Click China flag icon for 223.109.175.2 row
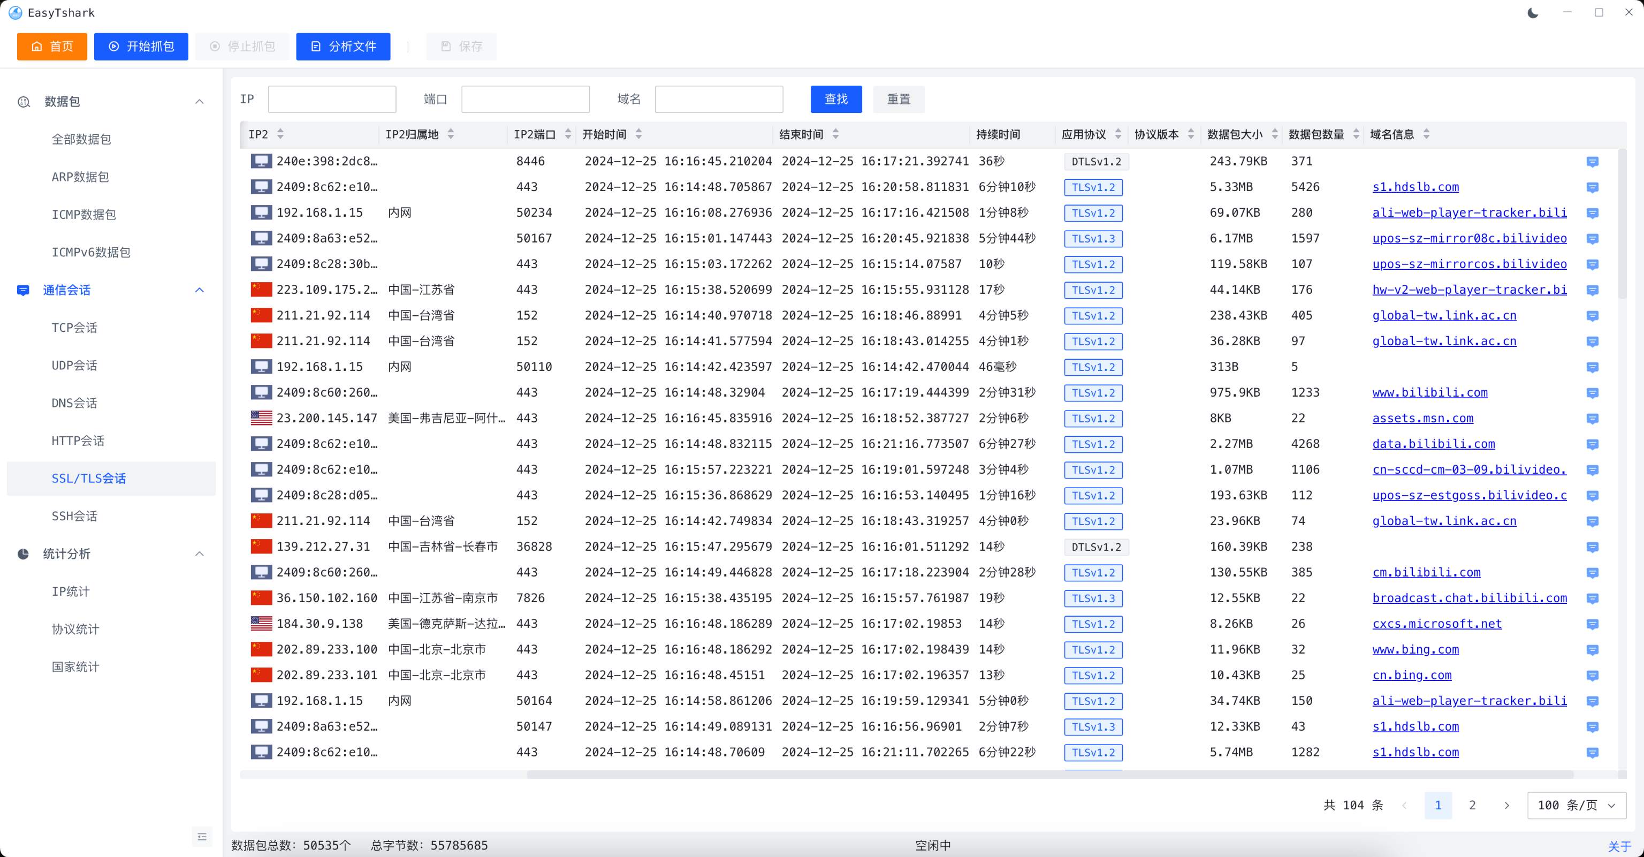 click(261, 290)
